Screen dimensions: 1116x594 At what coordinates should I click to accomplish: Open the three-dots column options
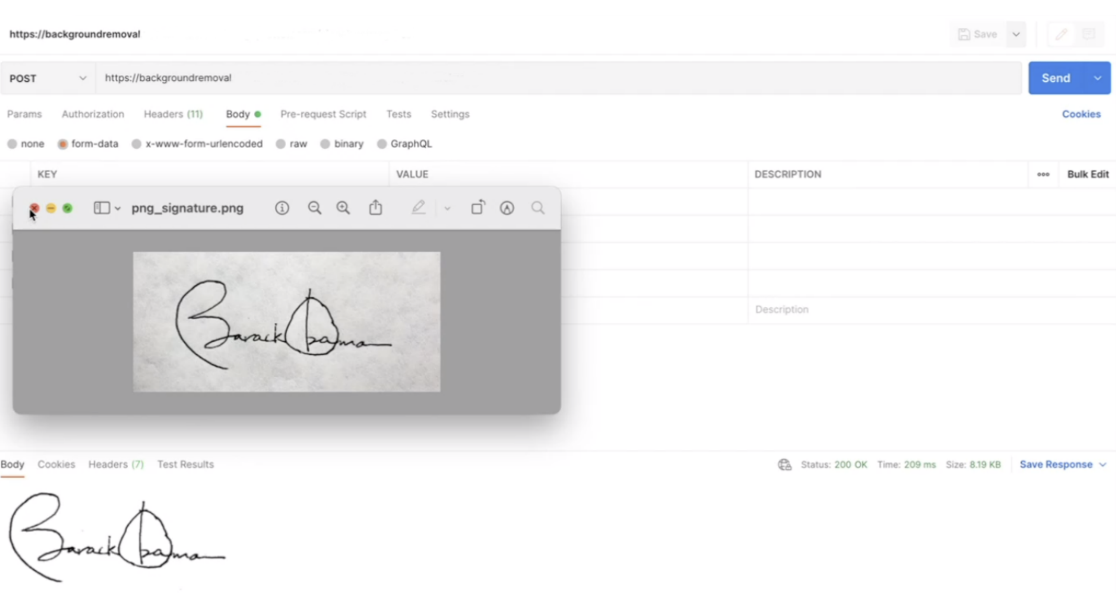(x=1043, y=174)
